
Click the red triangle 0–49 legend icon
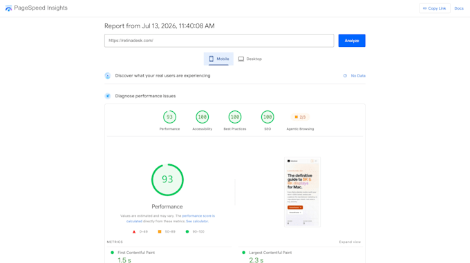pos(134,231)
